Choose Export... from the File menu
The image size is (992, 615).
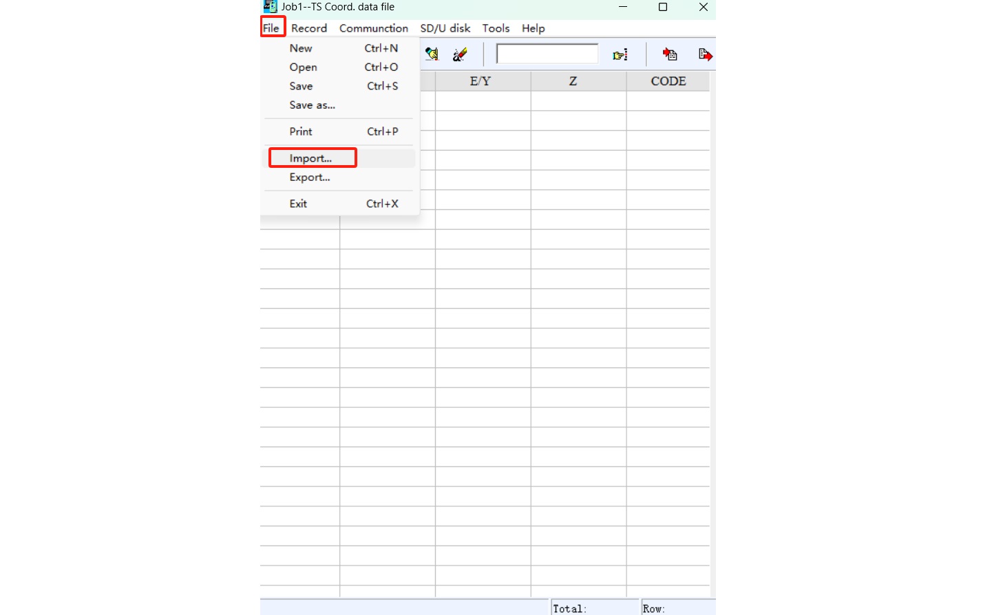click(310, 177)
